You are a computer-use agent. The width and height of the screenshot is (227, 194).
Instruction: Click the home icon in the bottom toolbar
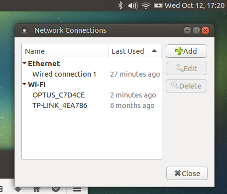(37, 189)
